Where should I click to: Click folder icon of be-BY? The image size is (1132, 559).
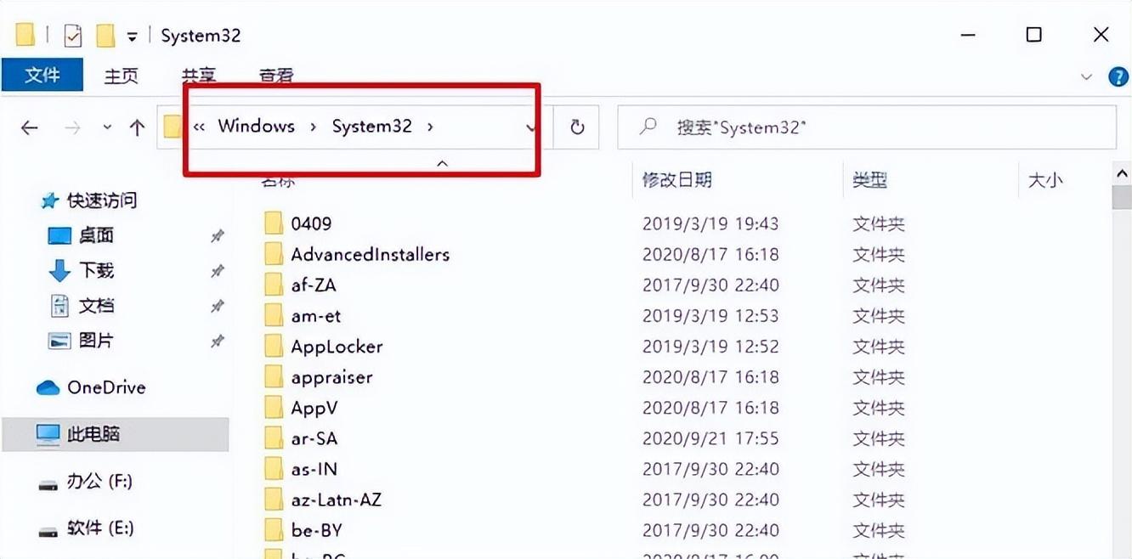(273, 529)
